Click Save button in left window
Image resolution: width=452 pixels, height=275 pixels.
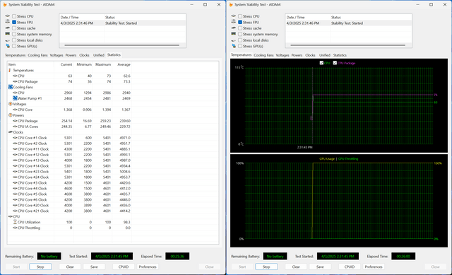94,267
